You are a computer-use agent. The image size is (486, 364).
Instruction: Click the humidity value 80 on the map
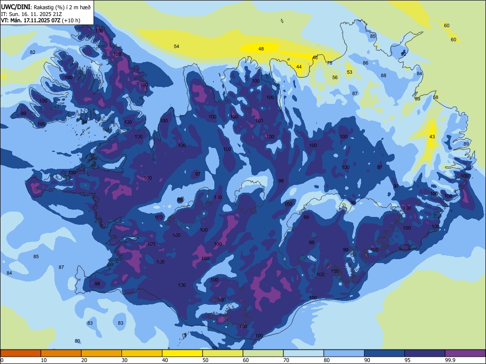coord(77,341)
